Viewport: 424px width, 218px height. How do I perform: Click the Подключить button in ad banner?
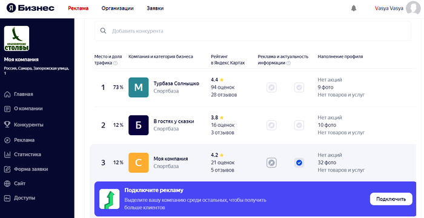pos(391,199)
